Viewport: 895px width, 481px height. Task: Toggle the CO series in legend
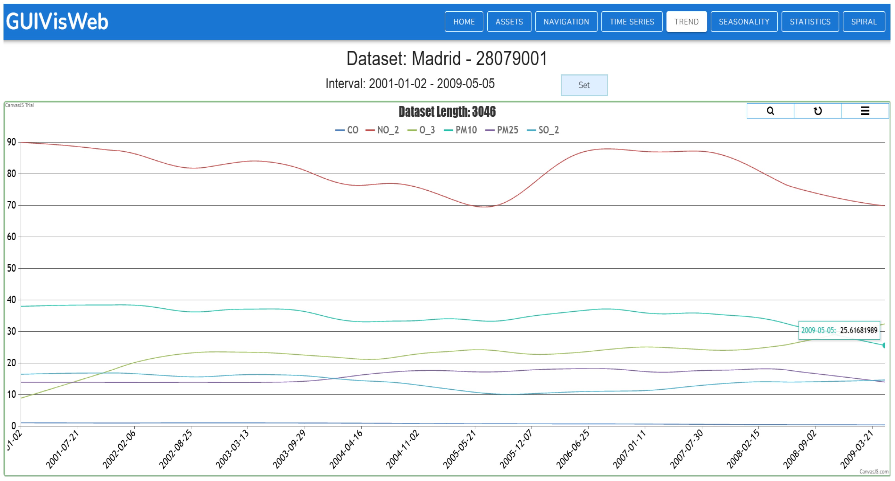[x=347, y=130]
